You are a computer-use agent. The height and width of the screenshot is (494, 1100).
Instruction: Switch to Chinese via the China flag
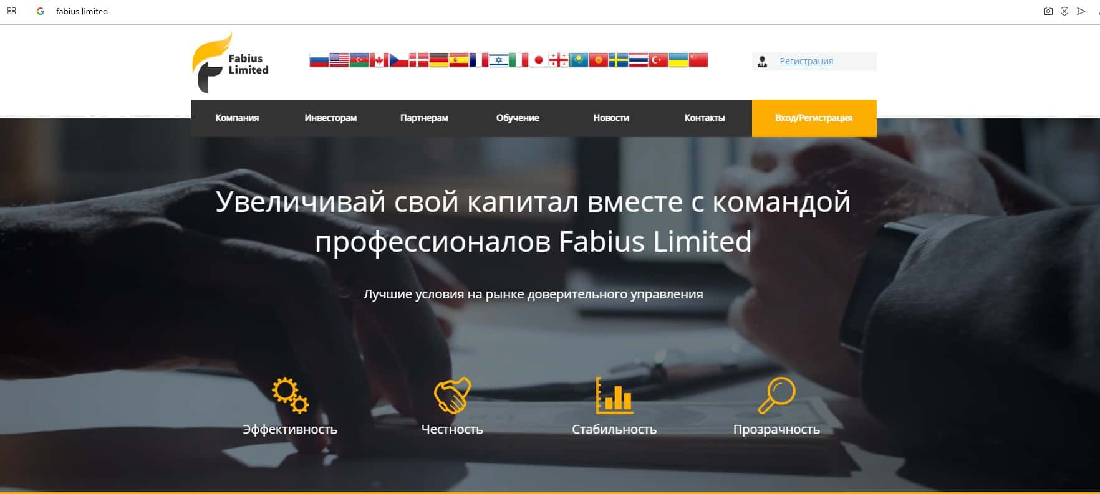point(698,60)
